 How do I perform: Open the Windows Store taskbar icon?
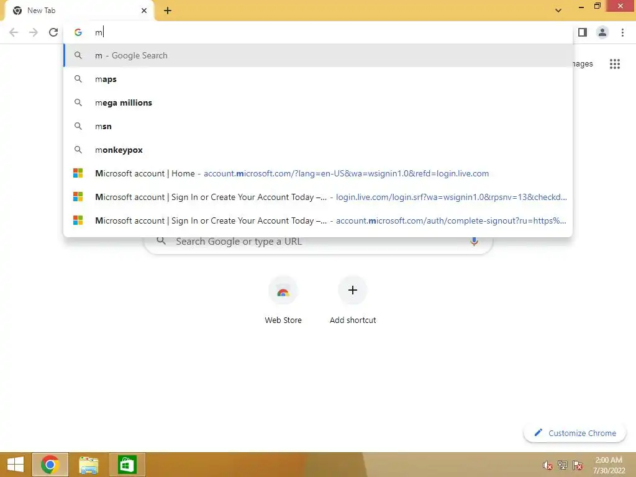(127, 465)
